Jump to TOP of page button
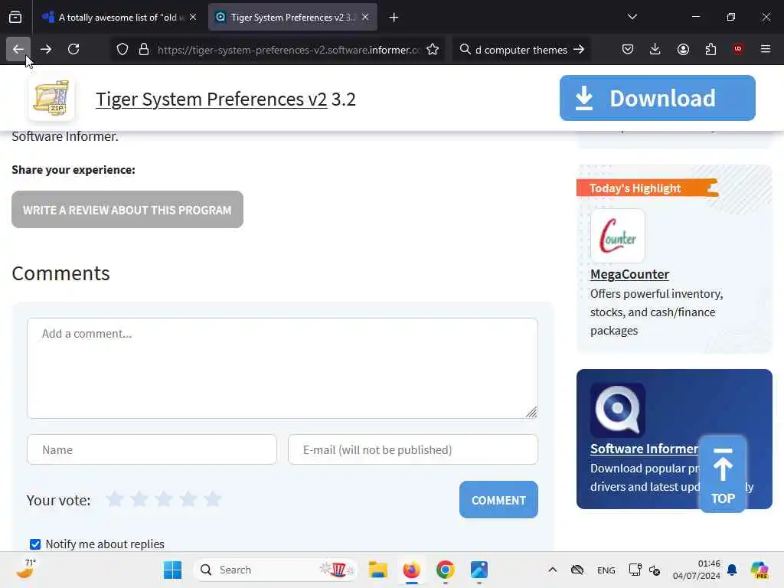The height and width of the screenshot is (588, 784). tap(723, 474)
